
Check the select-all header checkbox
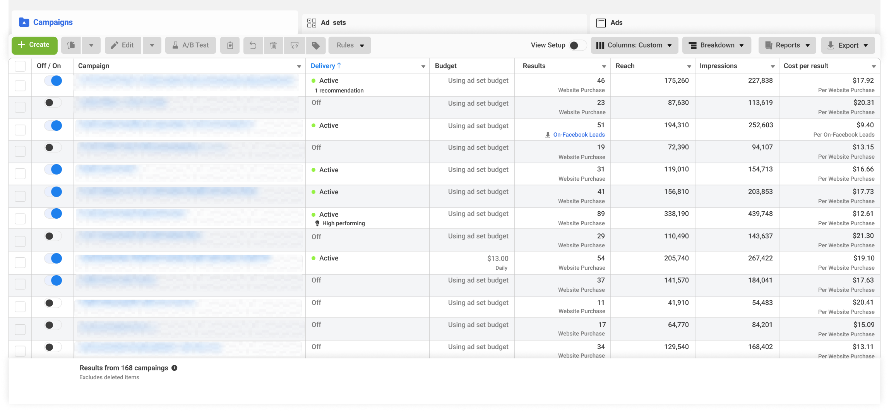click(x=20, y=66)
